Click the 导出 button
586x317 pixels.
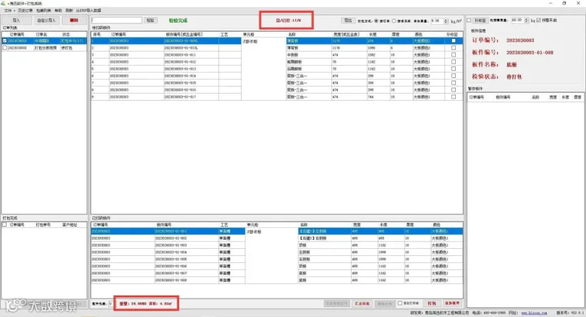coord(348,21)
